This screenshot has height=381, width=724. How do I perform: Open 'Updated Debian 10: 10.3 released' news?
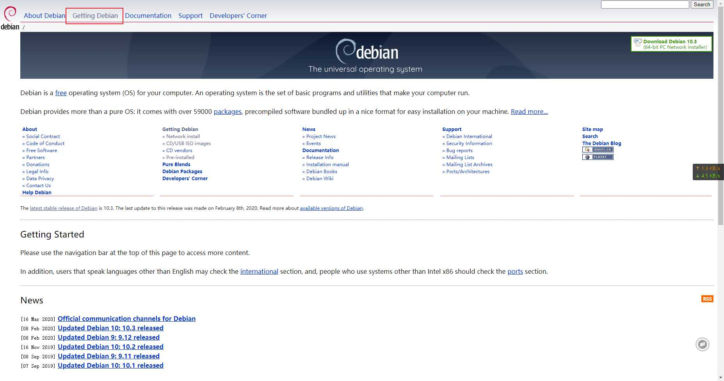110,328
